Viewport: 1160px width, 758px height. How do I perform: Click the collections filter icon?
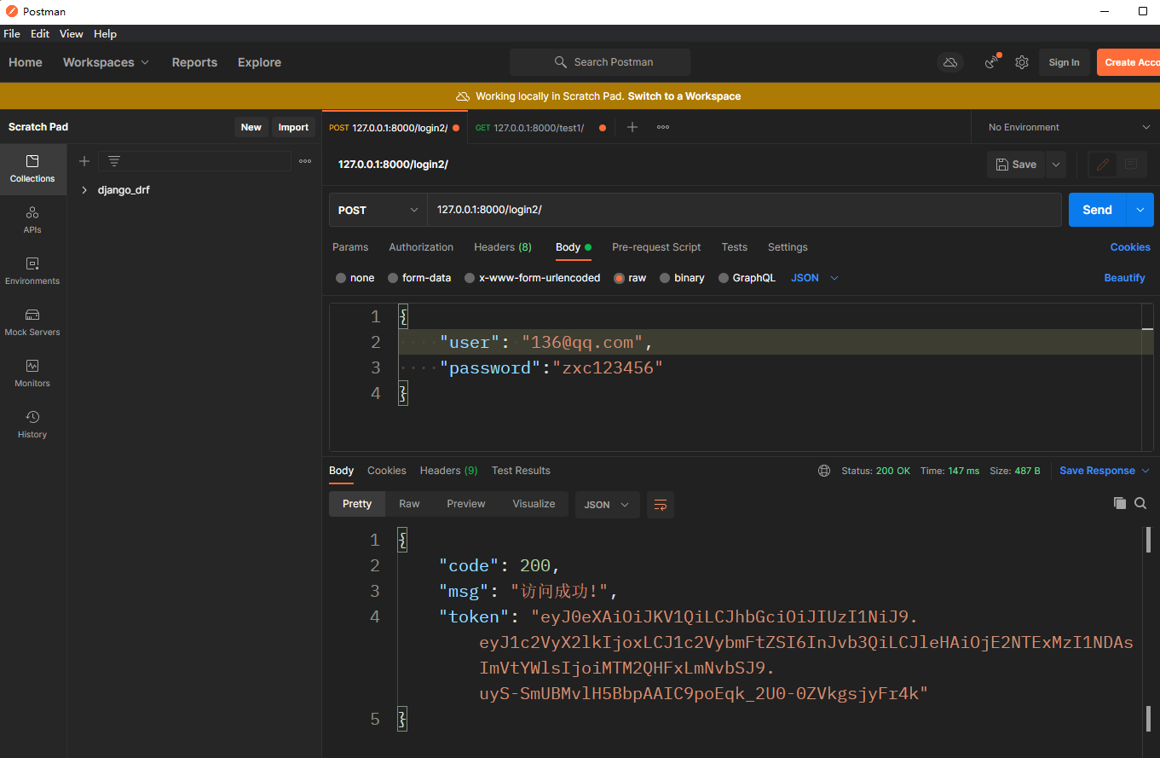point(114,161)
